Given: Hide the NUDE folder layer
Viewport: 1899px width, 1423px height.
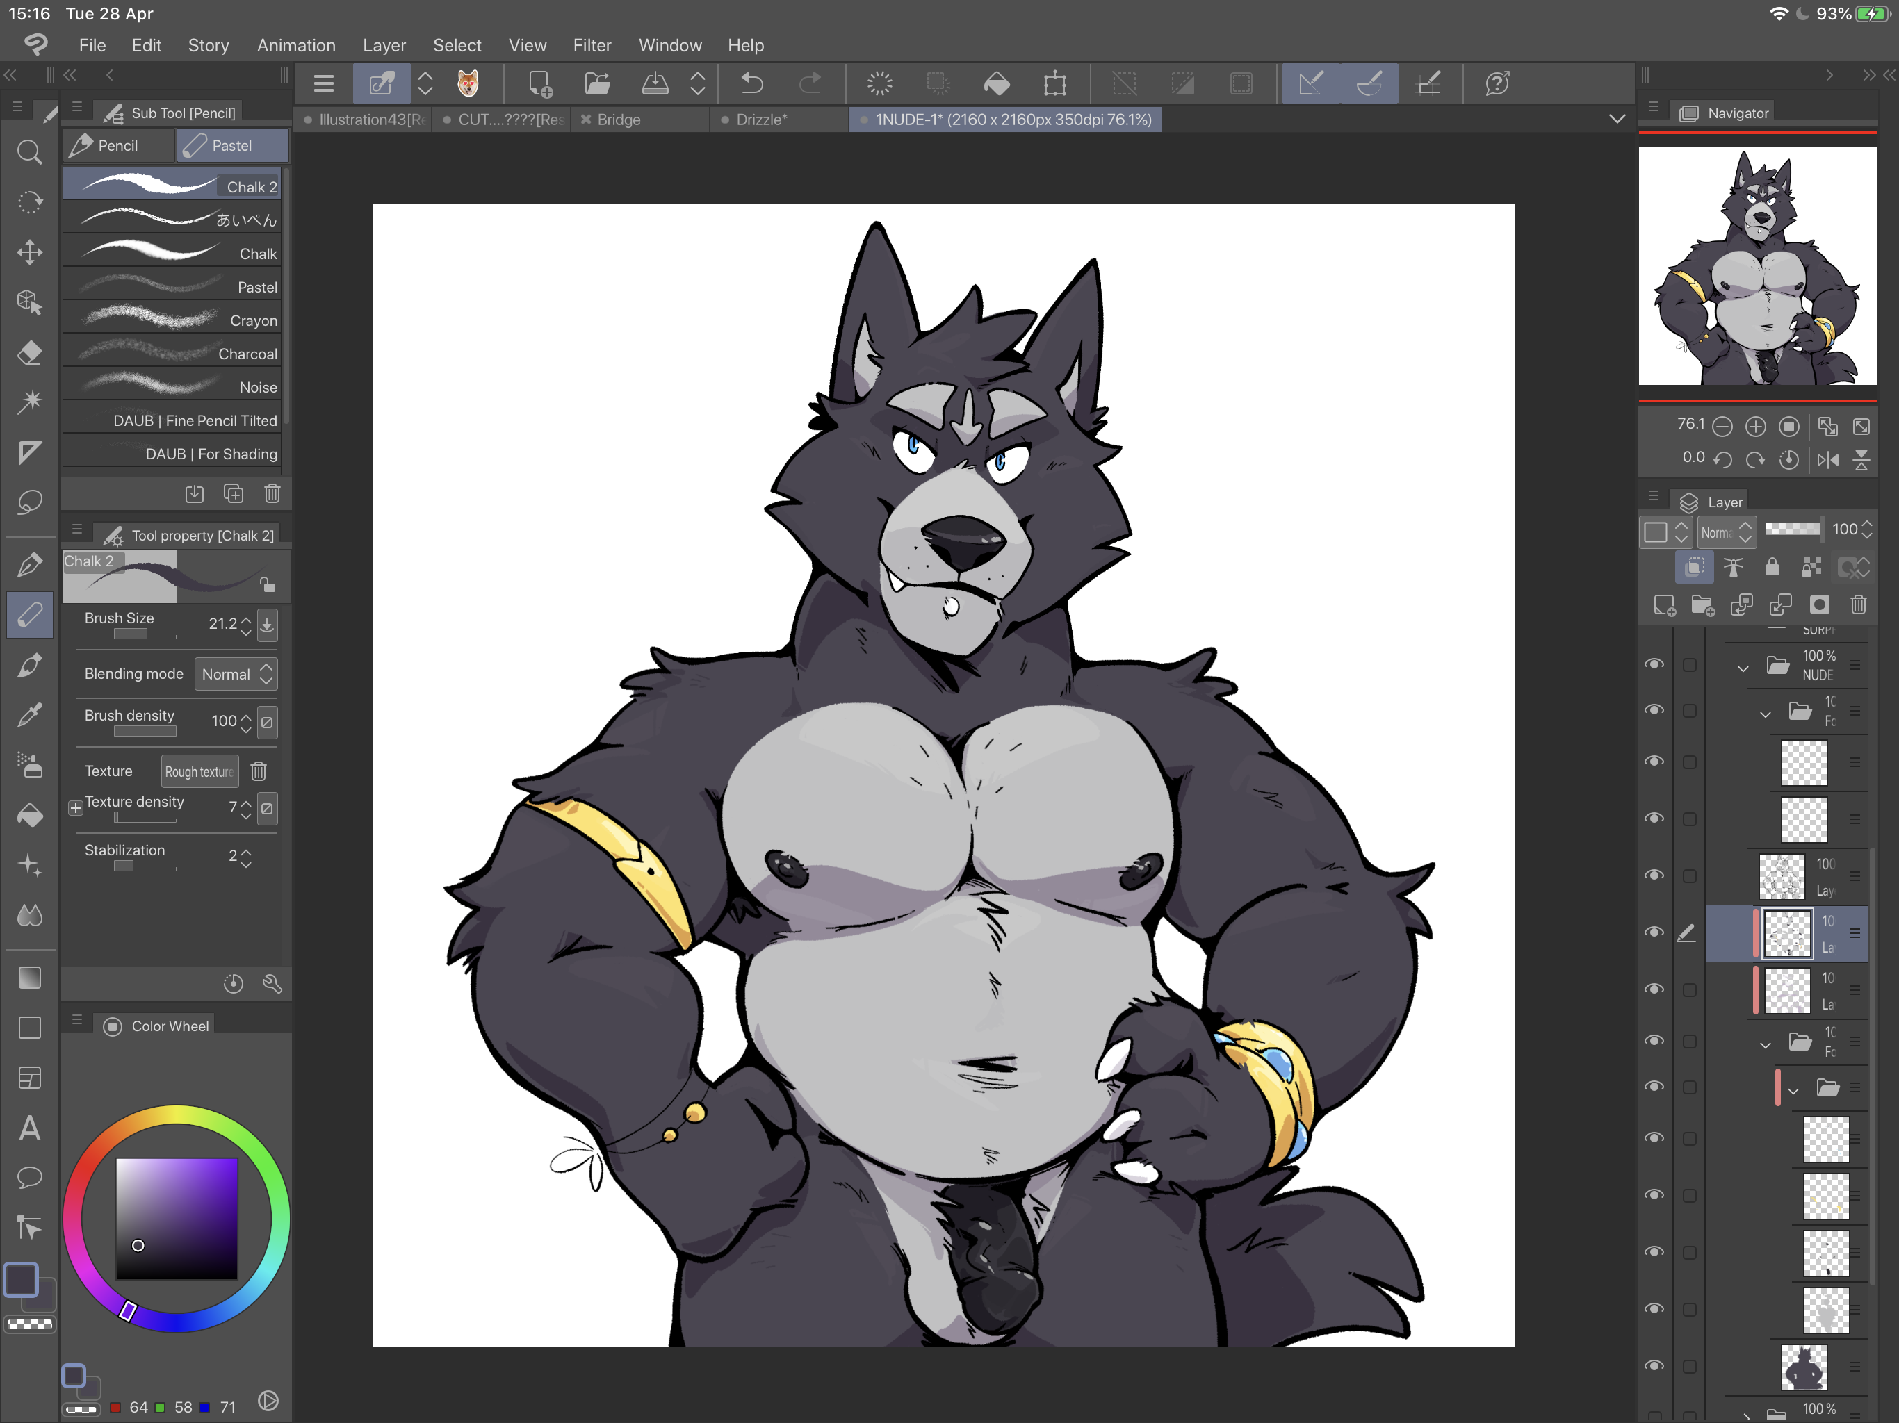Looking at the screenshot, I should coord(1654,664).
